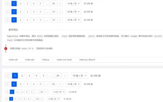Click next-page arrow in the second 20 条/页 row

coord(60,20)
